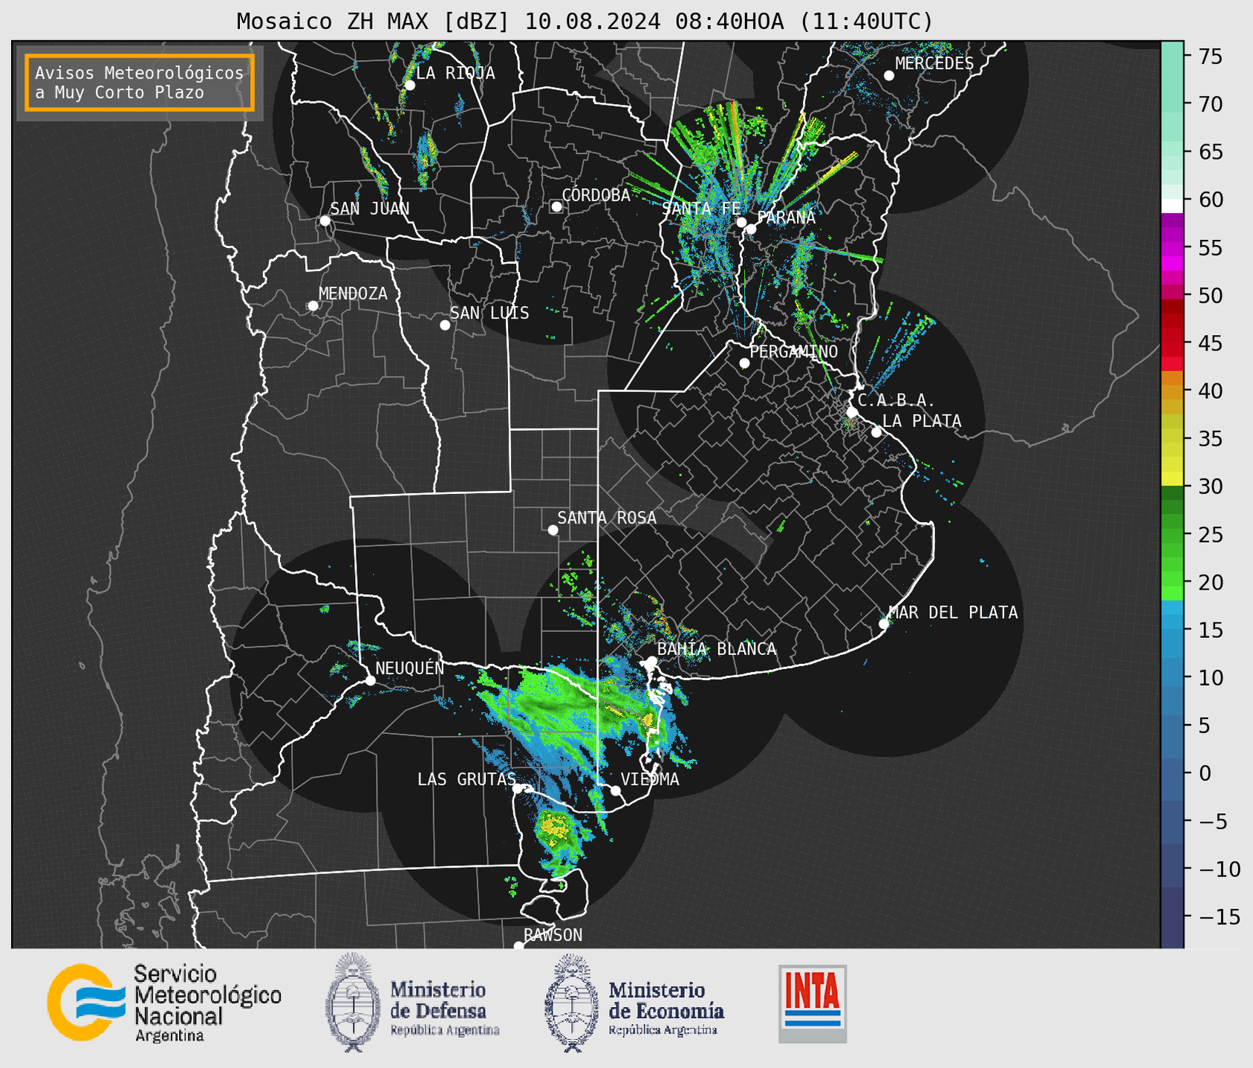Screen dimensions: 1253x1068
Task: Select the LA PLATA city marker dot
Action: click(x=876, y=432)
